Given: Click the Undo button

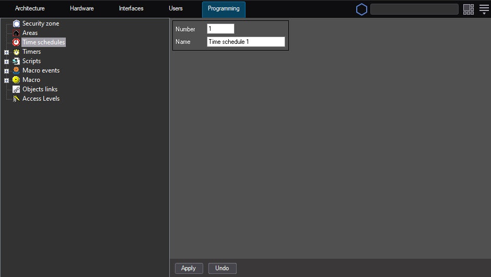Looking at the screenshot, I should pyautogui.click(x=223, y=268).
